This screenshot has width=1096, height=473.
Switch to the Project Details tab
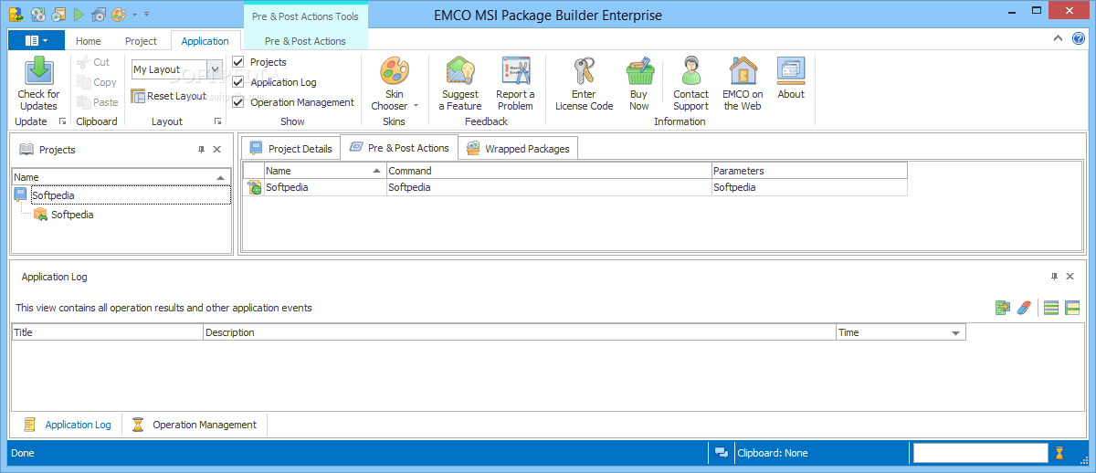pos(290,149)
